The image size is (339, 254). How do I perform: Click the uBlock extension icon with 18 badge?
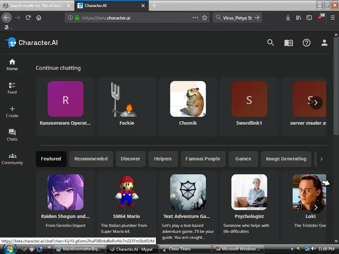coord(320,17)
